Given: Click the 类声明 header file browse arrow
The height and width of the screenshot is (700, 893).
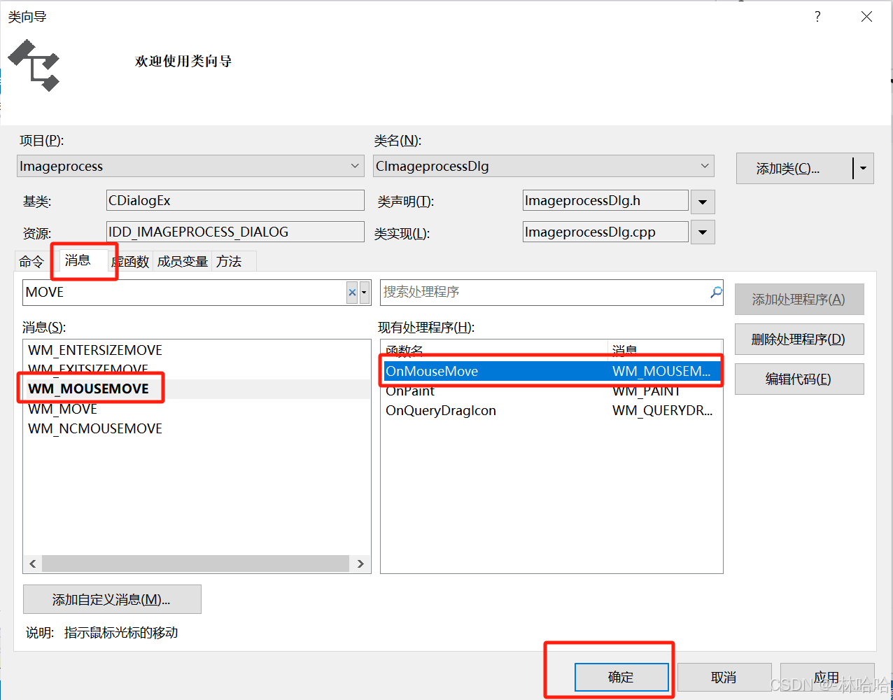Looking at the screenshot, I should (703, 200).
